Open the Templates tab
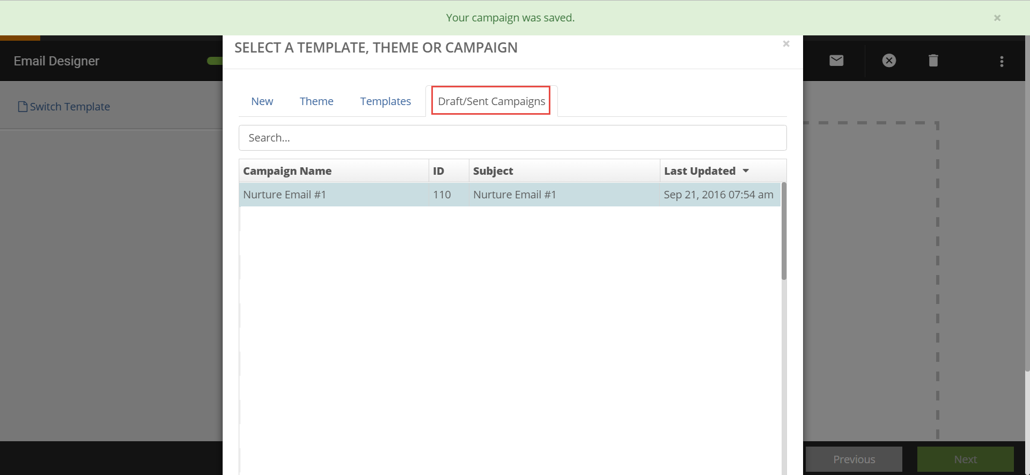The width and height of the screenshot is (1030, 475). pyautogui.click(x=385, y=101)
